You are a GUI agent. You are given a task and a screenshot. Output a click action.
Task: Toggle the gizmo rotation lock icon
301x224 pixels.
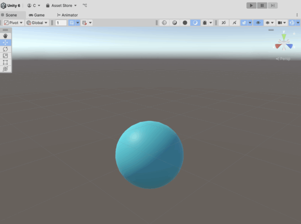click(x=294, y=33)
